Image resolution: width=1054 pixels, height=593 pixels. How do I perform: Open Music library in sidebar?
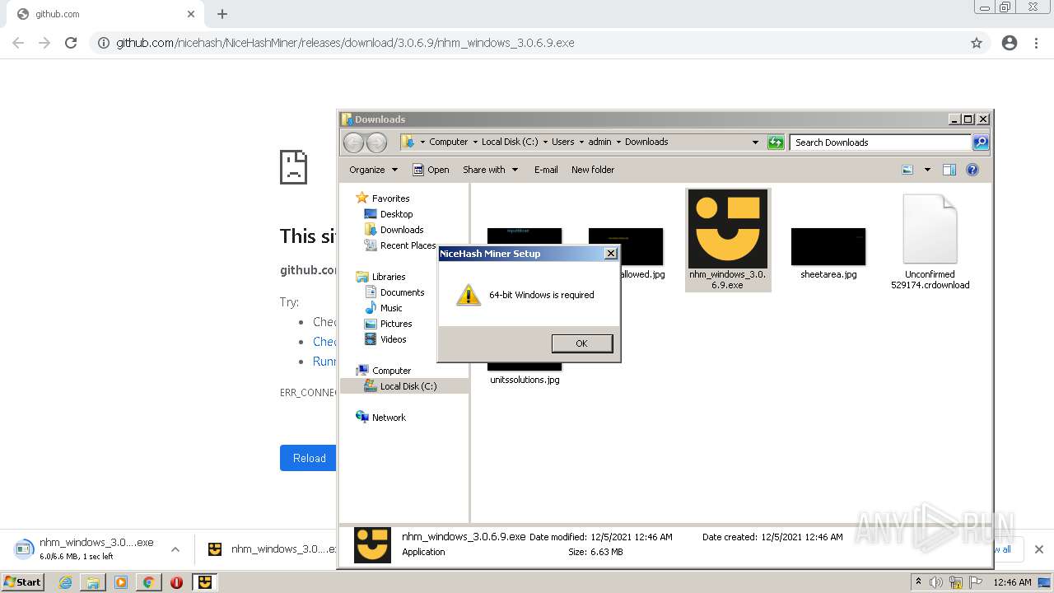[391, 308]
